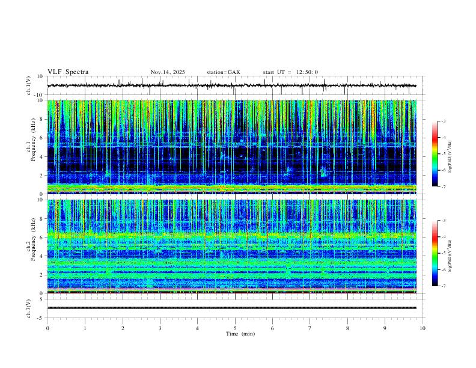476x368 pixels.
Task: Click the "ch.3(V)" axis label
Action: pyautogui.click(x=29, y=308)
